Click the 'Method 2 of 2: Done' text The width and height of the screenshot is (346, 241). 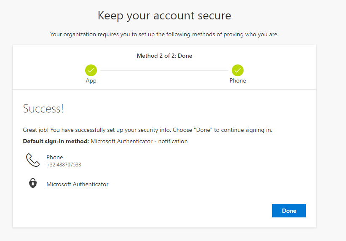pos(164,56)
